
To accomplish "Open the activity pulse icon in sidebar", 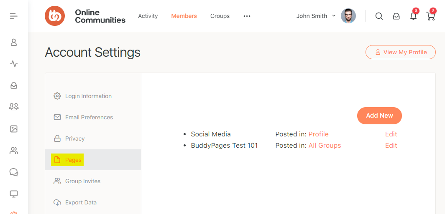I will 14,64.
